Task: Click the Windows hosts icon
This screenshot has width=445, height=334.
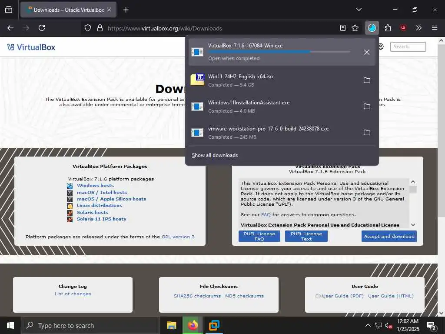Action: click(70, 186)
